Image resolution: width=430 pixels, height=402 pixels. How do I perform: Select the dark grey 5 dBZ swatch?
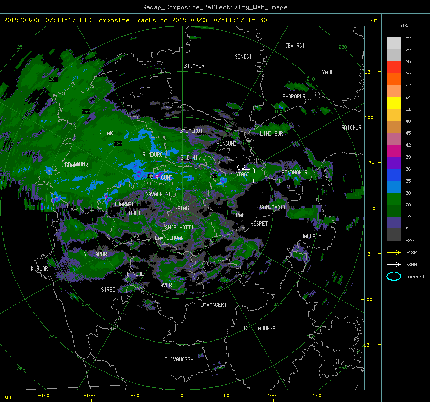click(x=394, y=235)
